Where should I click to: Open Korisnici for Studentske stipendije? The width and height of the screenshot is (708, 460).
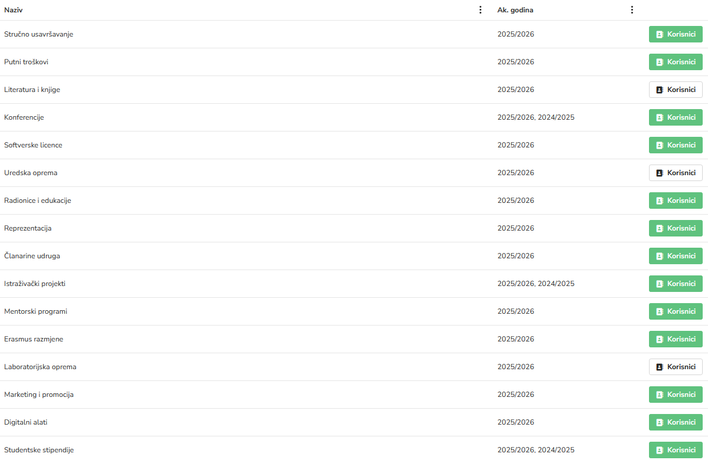point(676,450)
